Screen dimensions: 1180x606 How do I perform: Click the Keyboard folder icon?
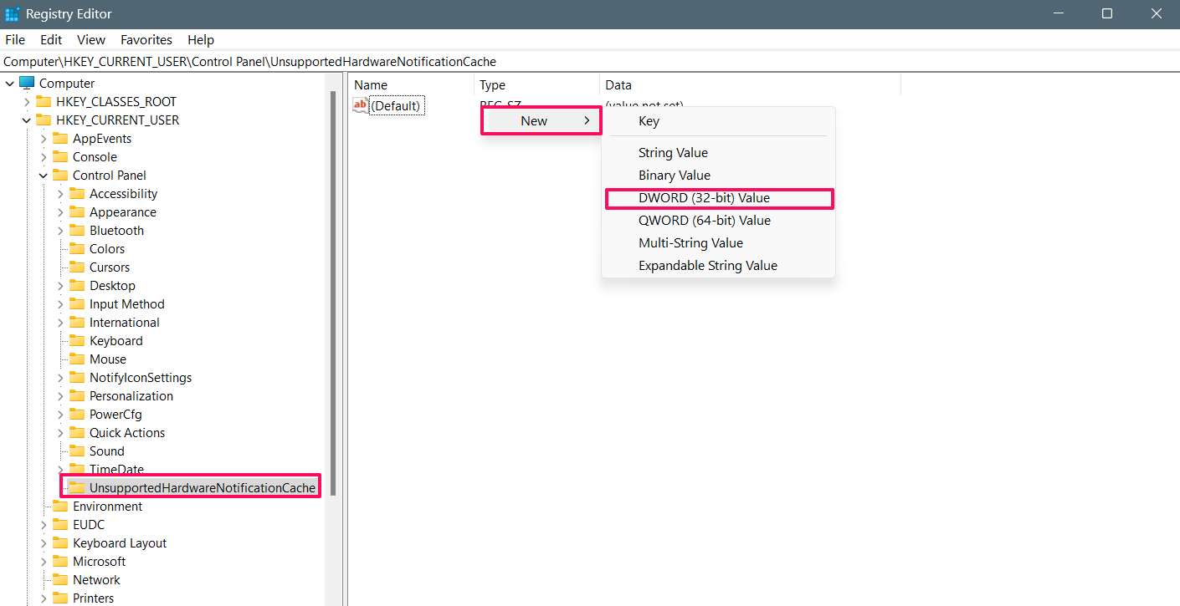click(77, 340)
